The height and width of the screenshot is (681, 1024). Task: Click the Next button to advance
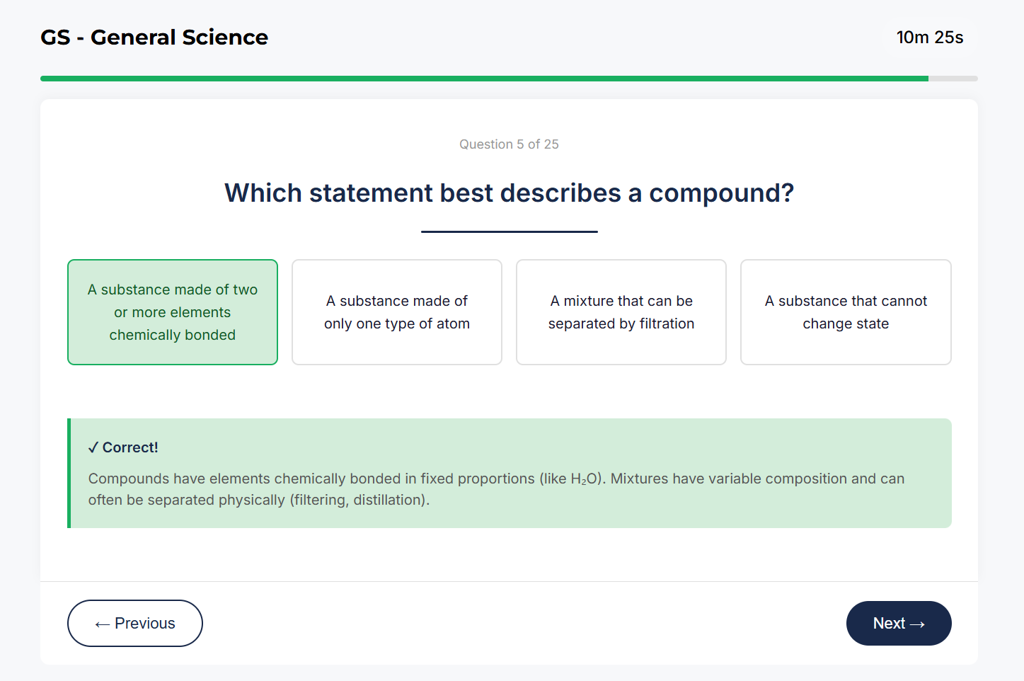[899, 623]
